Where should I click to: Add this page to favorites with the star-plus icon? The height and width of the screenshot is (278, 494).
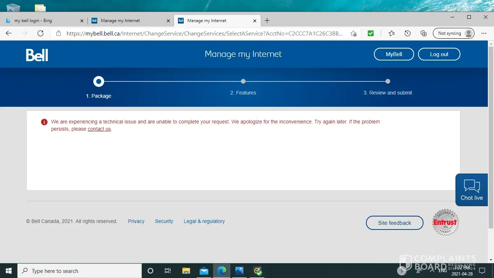[x=353, y=33]
